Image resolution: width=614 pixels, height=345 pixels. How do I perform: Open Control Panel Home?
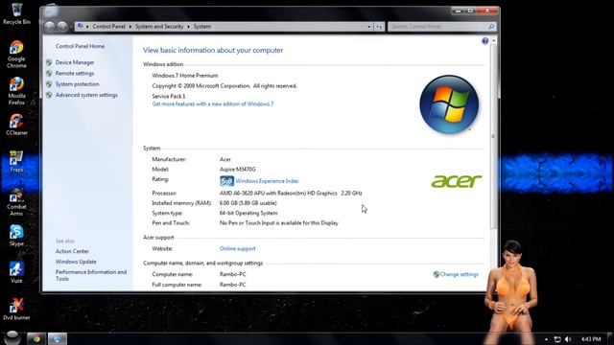coord(80,46)
